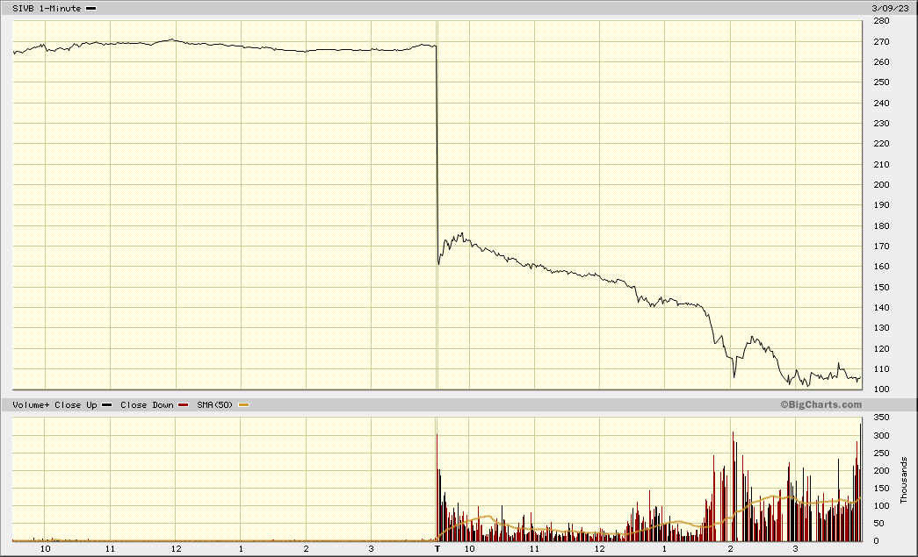The height and width of the screenshot is (557, 918).
Task: Click the 0 volume axis label
Action: point(877,541)
